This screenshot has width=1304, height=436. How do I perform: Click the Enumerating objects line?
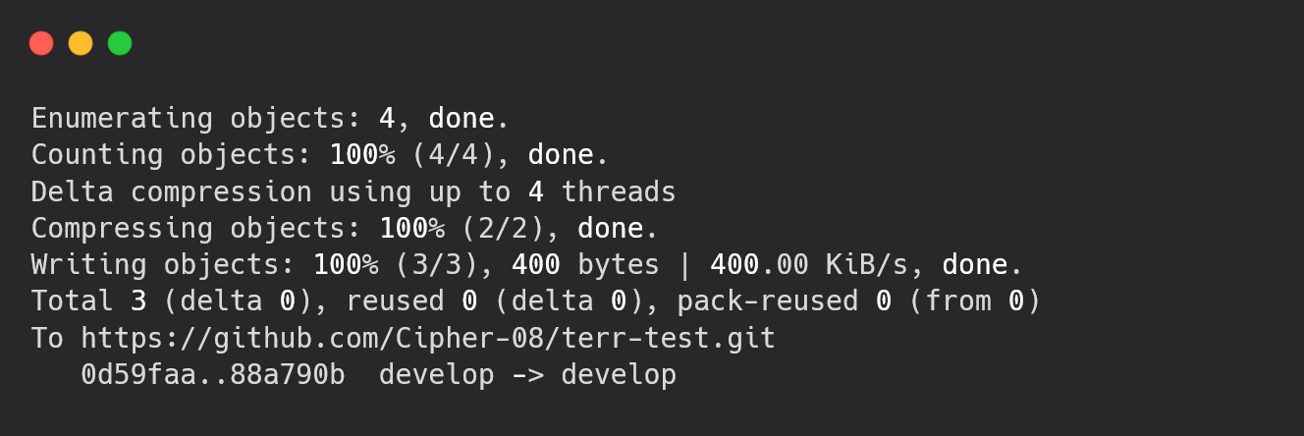(x=271, y=119)
